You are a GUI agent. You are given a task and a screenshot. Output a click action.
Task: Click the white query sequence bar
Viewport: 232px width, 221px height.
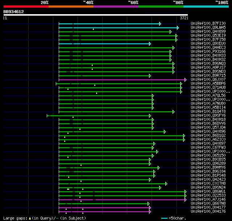[96, 15]
